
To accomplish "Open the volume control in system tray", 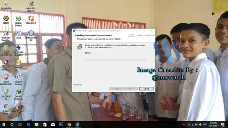I will tap(188, 124).
